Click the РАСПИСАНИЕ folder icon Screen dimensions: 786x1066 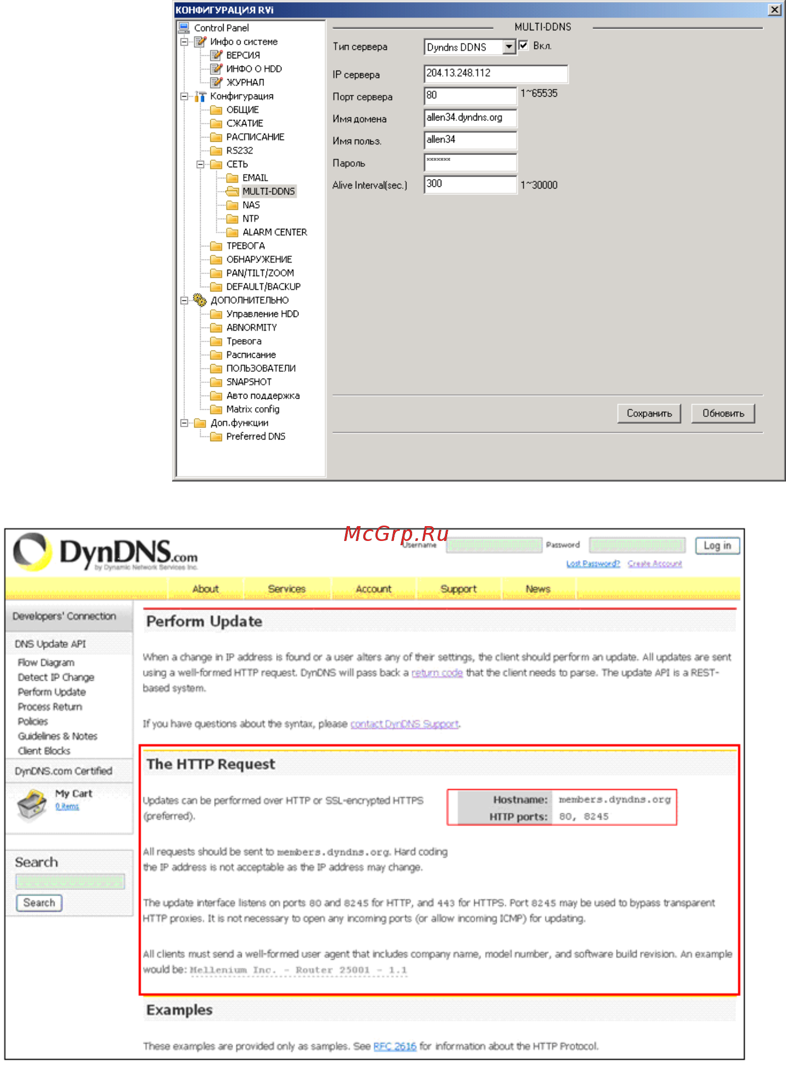(x=216, y=137)
